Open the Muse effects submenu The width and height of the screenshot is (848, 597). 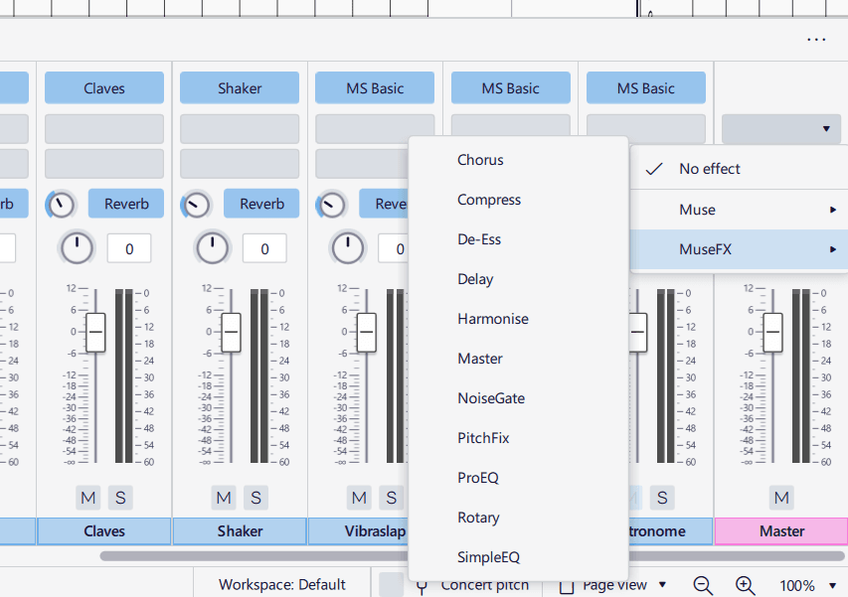point(740,210)
